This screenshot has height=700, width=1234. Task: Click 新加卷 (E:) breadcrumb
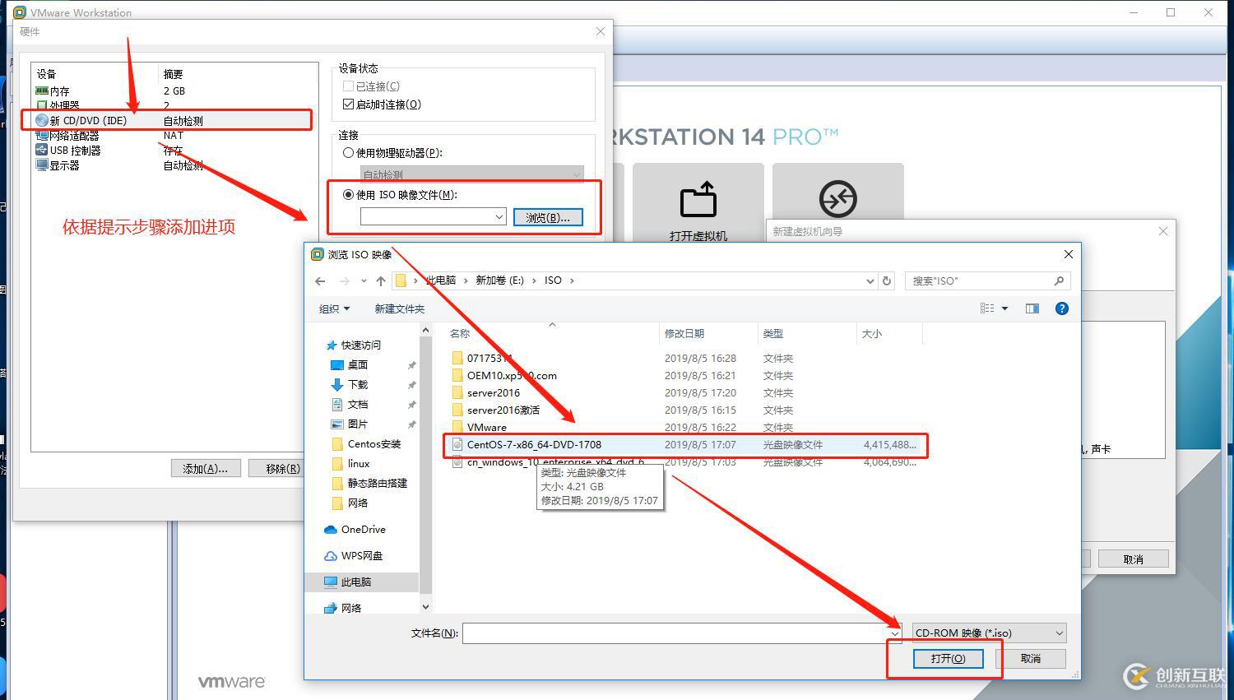coord(499,280)
